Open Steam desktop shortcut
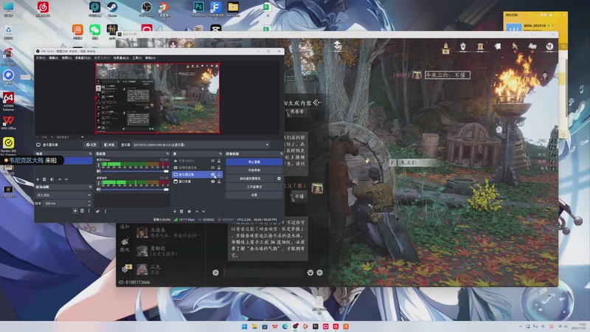The height and width of the screenshot is (332, 590). [112, 7]
